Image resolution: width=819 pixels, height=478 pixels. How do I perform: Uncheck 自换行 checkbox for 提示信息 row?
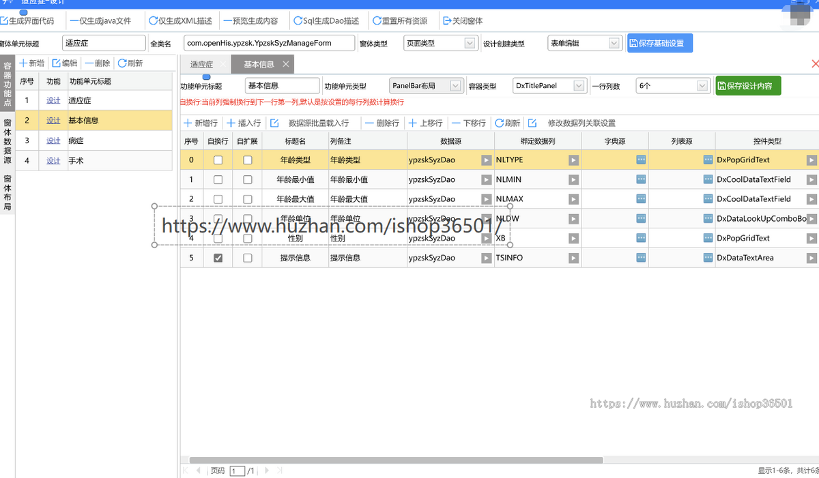click(218, 258)
